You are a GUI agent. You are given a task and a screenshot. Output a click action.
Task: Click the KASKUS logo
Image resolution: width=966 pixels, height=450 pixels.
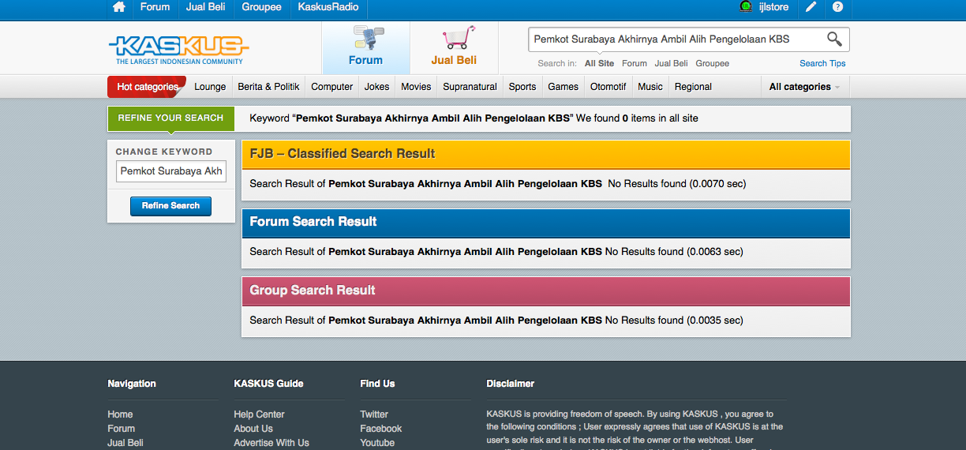click(x=178, y=49)
